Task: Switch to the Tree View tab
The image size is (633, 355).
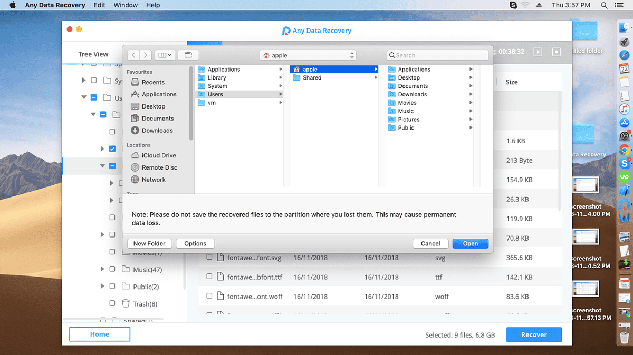Action: pyautogui.click(x=93, y=54)
